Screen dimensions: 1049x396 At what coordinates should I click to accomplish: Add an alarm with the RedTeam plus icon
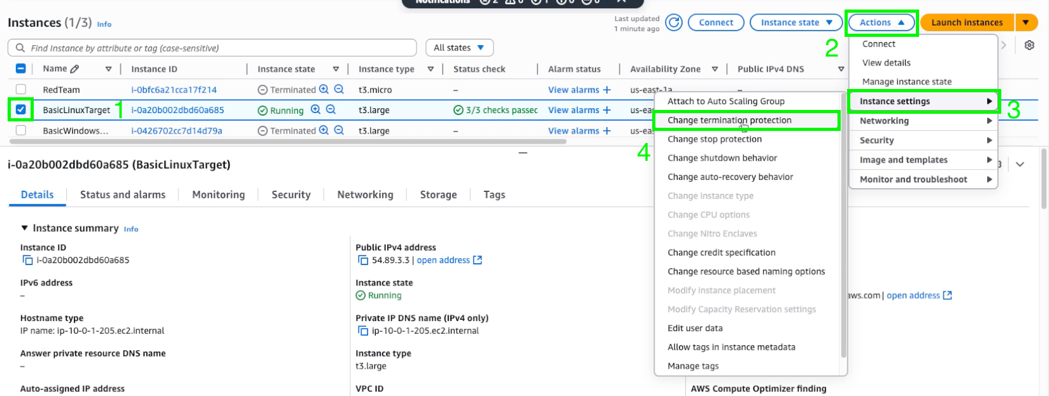point(607,90)
